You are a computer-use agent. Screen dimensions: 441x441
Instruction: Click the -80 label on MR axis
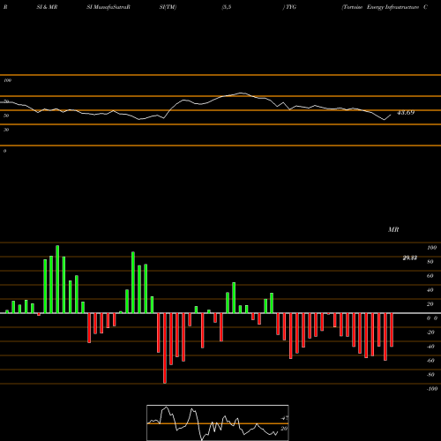430,375
